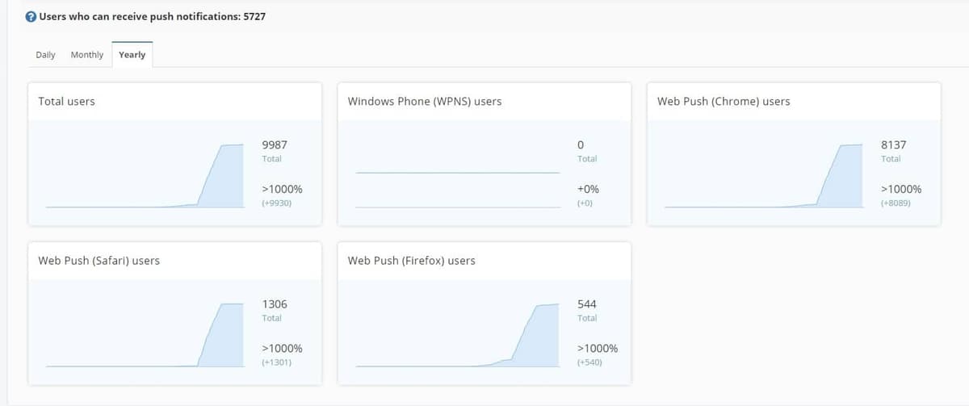Click the 8137 Chrome total value
The image size is (969, 406).
coord(893,144)
